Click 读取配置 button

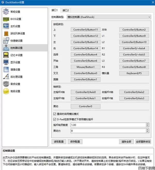click(x=59, y=142)
